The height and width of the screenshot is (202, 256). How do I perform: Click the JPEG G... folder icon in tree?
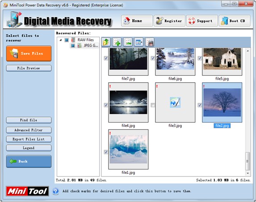click(80, 46)
